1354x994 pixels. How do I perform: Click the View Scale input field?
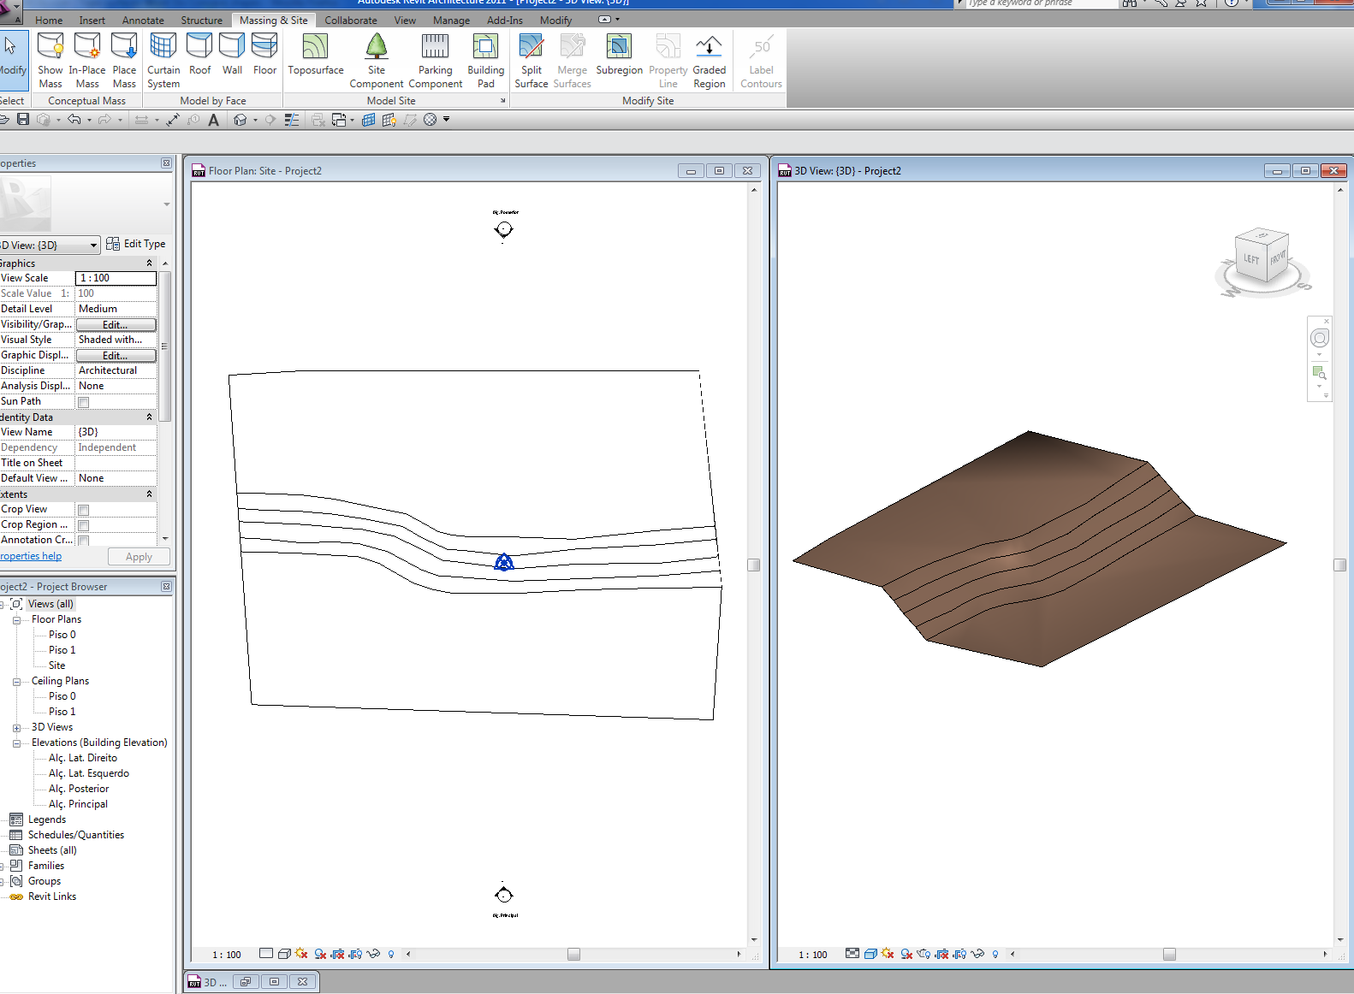116,278
